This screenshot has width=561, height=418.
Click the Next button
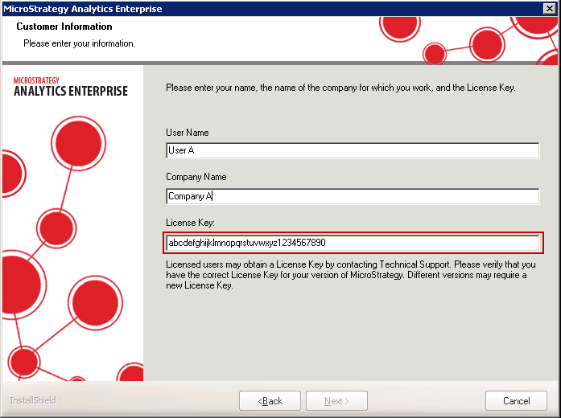[336, 400]
